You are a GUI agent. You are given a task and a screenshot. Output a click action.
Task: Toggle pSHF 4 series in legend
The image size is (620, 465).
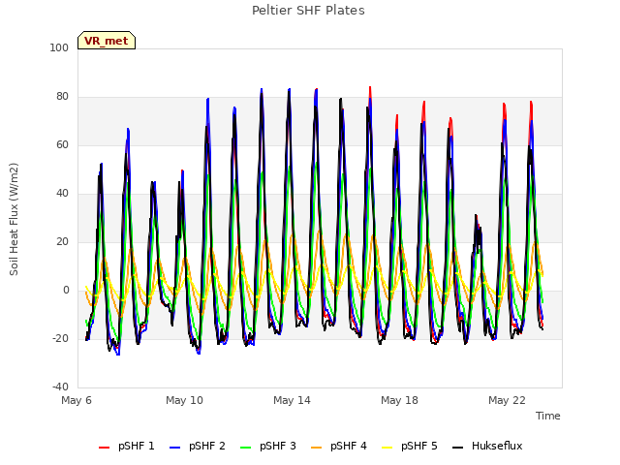339,447
